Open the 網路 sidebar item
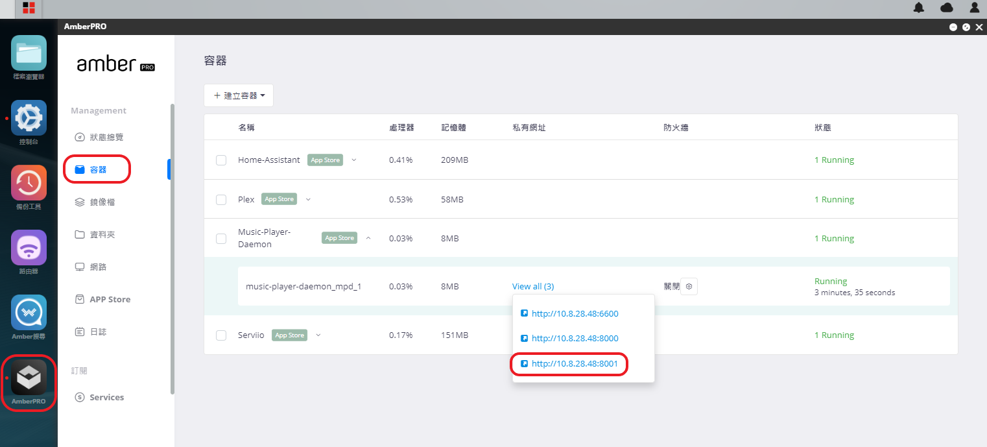Image resolution: width=987 pixels, height=447 pixels. pos(91,267)
